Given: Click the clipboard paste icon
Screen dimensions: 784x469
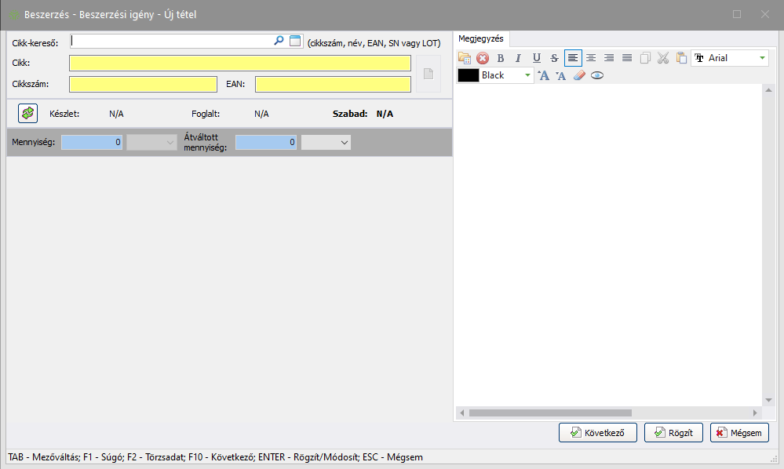Looking at the screenshot, I should [x=681, y=58].
